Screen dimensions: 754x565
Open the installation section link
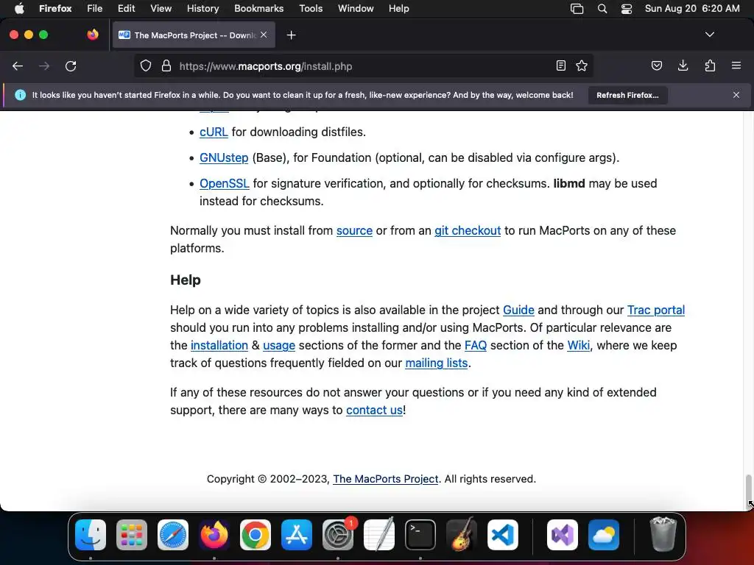click(219, 346)
